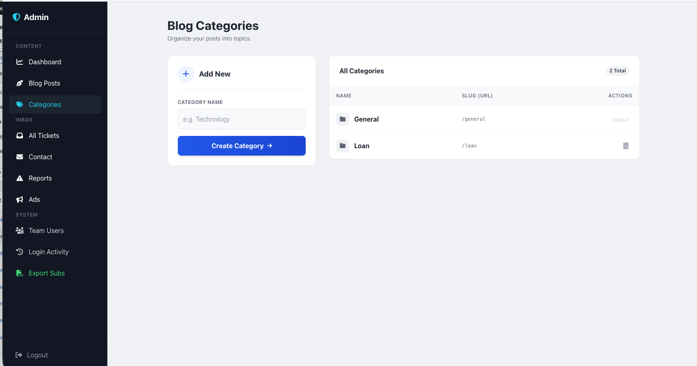Screen dimensions: 697x366
Task: Click the NAME column header
Action: click(344, 96)
